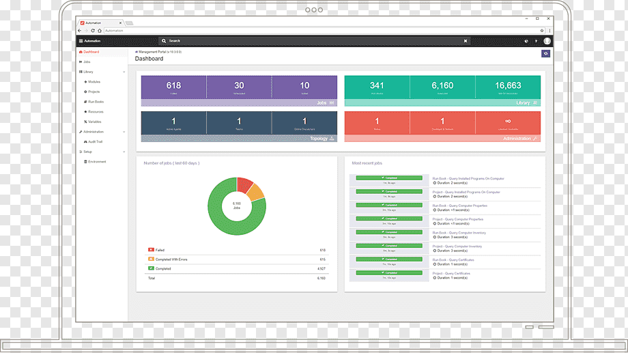628x353 pixels.
Task: Open the user avatar in top bar
Action: click(547, 41)
